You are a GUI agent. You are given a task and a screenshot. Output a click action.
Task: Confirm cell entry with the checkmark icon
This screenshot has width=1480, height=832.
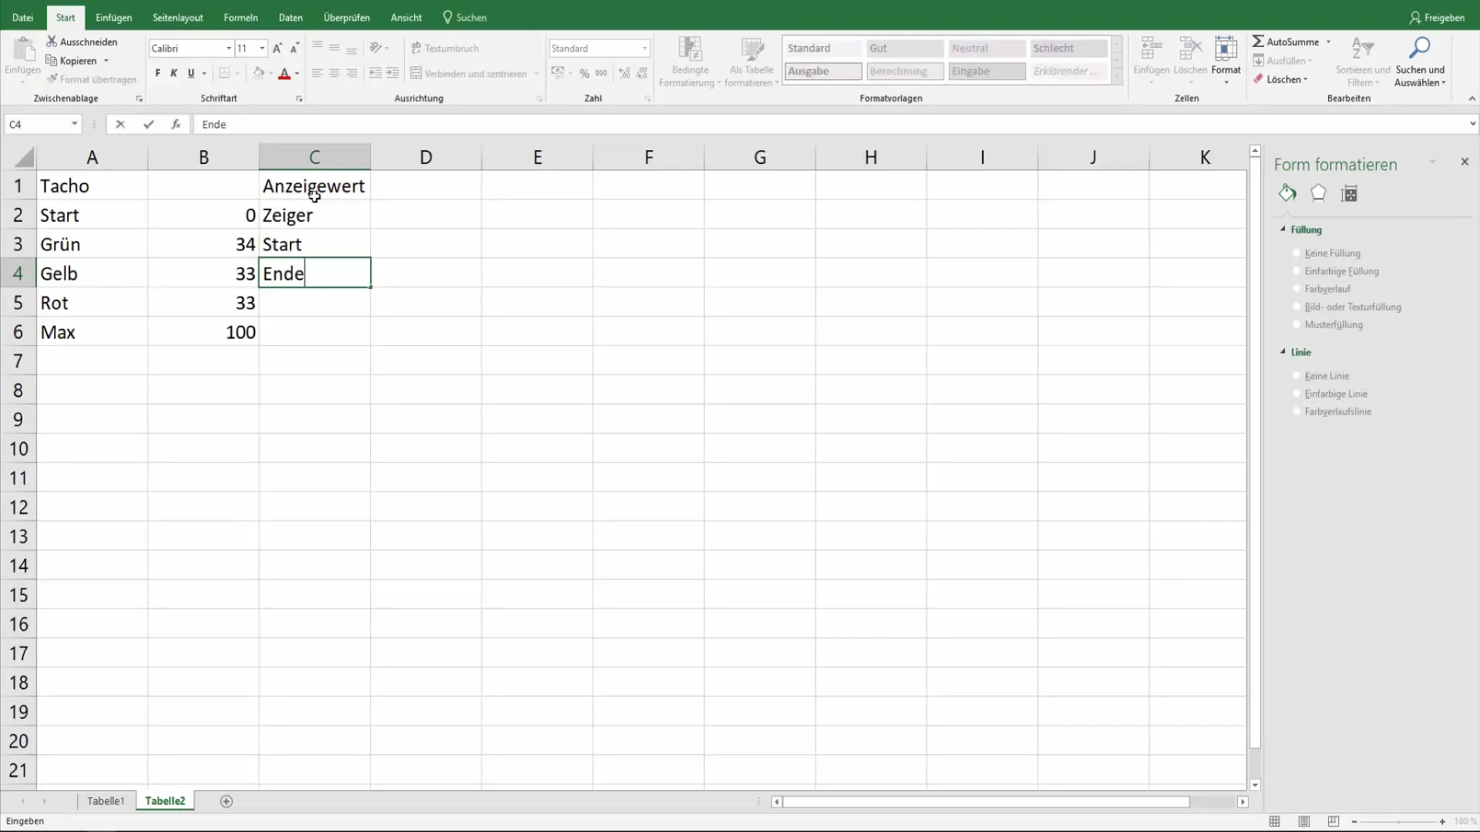(149, 124)
